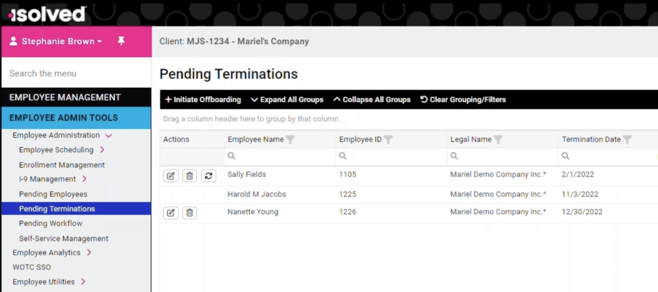Sort by the Employee Name column header
The image size is (658, 292).
tap(256, 139)
